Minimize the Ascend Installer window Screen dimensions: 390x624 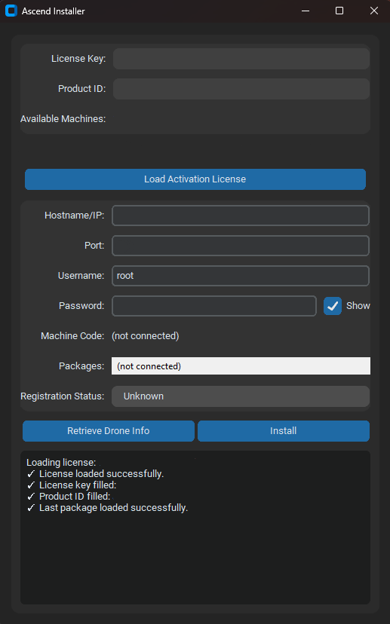[x=306, y=11]
